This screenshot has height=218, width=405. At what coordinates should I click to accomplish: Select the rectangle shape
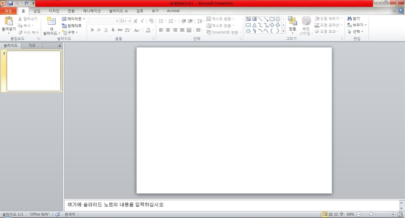[x=272, y=19]
